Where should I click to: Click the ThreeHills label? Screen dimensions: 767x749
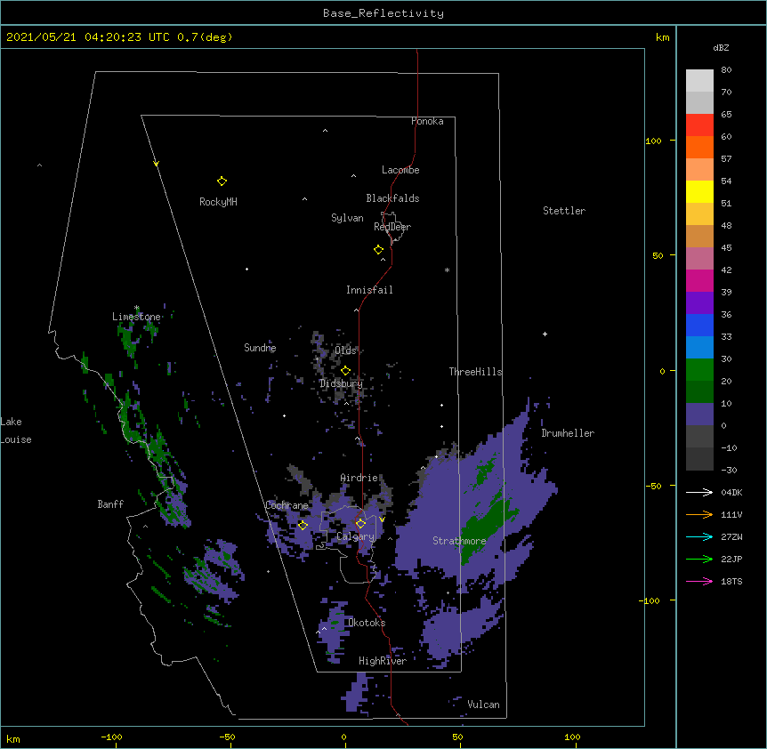pyautogui.click(x=475, y=372)
